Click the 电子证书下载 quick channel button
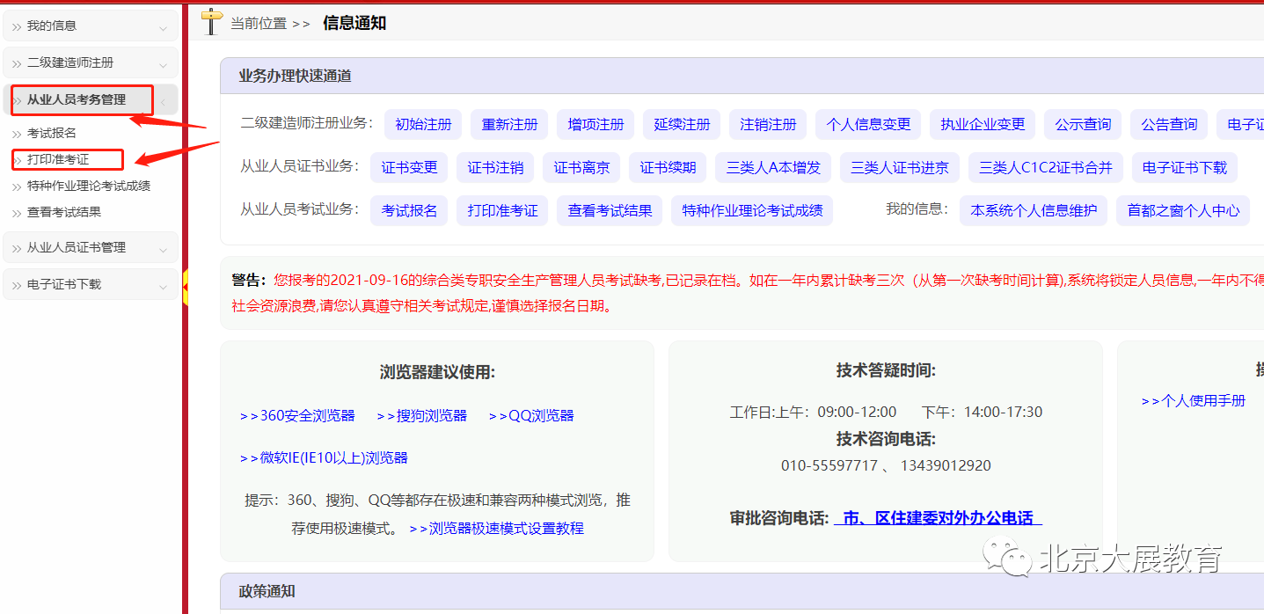The height and width of the screenshot is (614, 1264). click(1184, 168)
